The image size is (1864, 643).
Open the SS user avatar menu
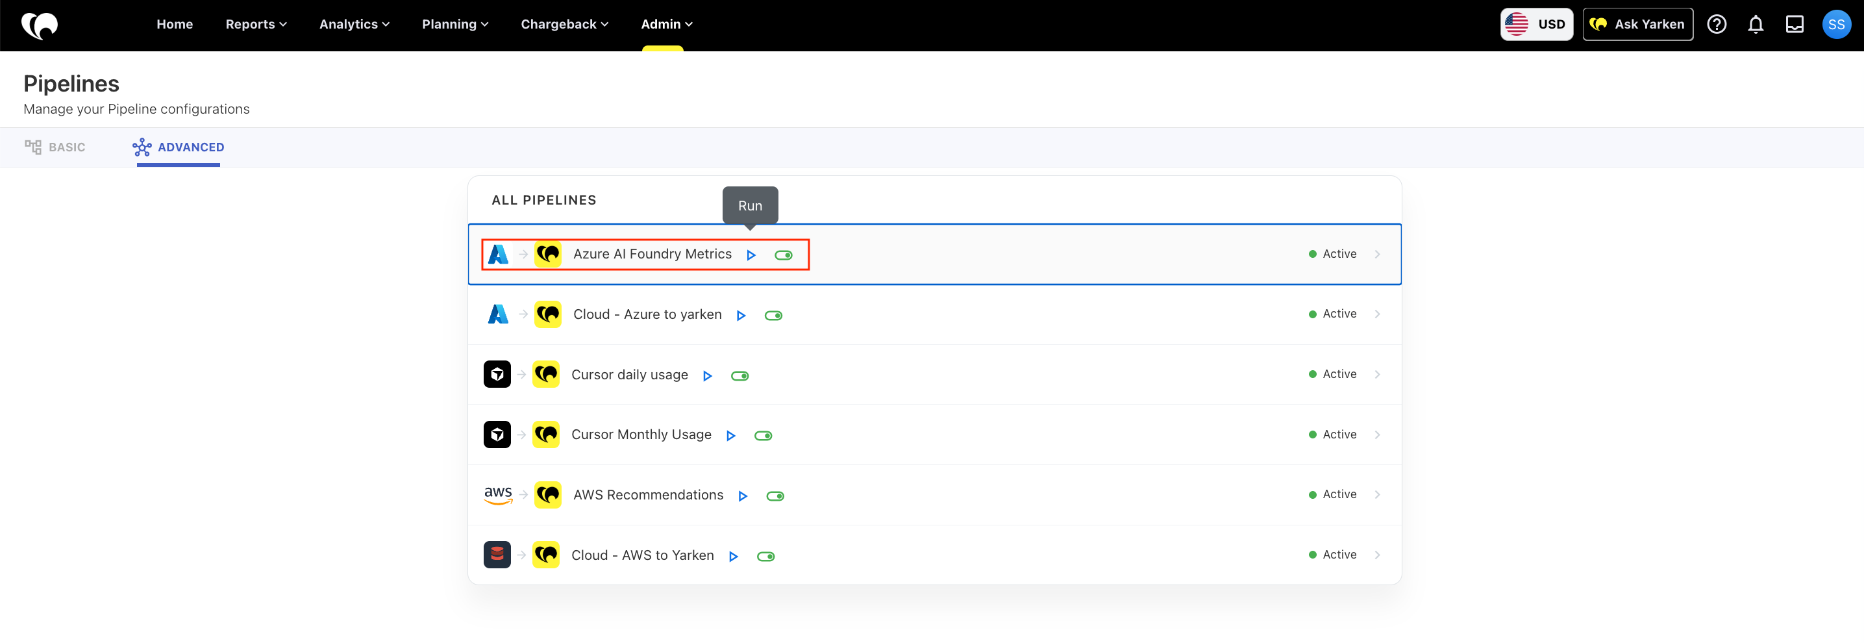1836,25
